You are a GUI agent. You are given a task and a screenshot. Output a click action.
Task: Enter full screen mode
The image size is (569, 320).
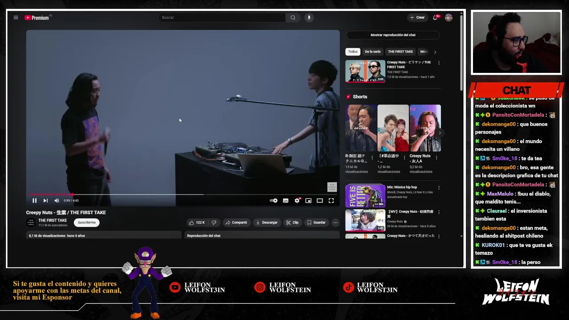coord(331,201)
